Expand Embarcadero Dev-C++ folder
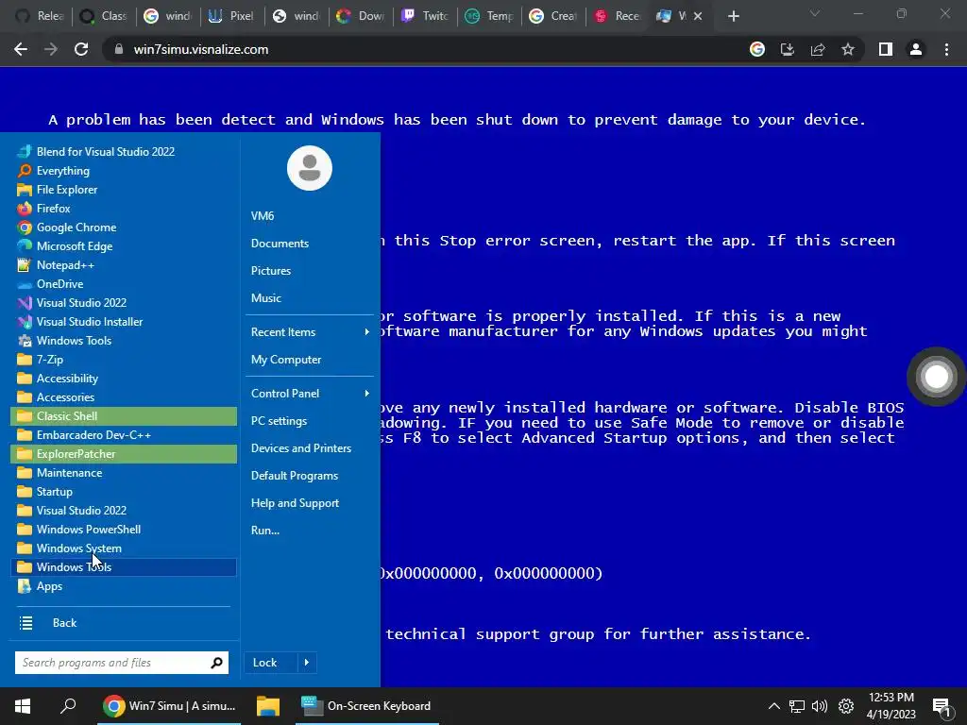 124,435
